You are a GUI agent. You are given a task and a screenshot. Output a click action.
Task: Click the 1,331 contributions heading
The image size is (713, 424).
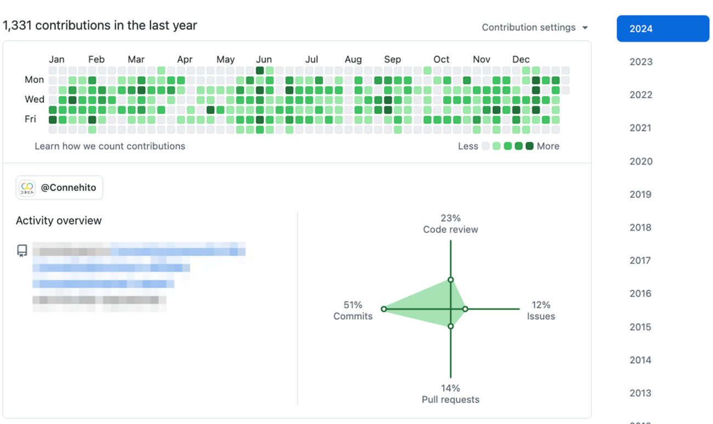pos(100,25)
